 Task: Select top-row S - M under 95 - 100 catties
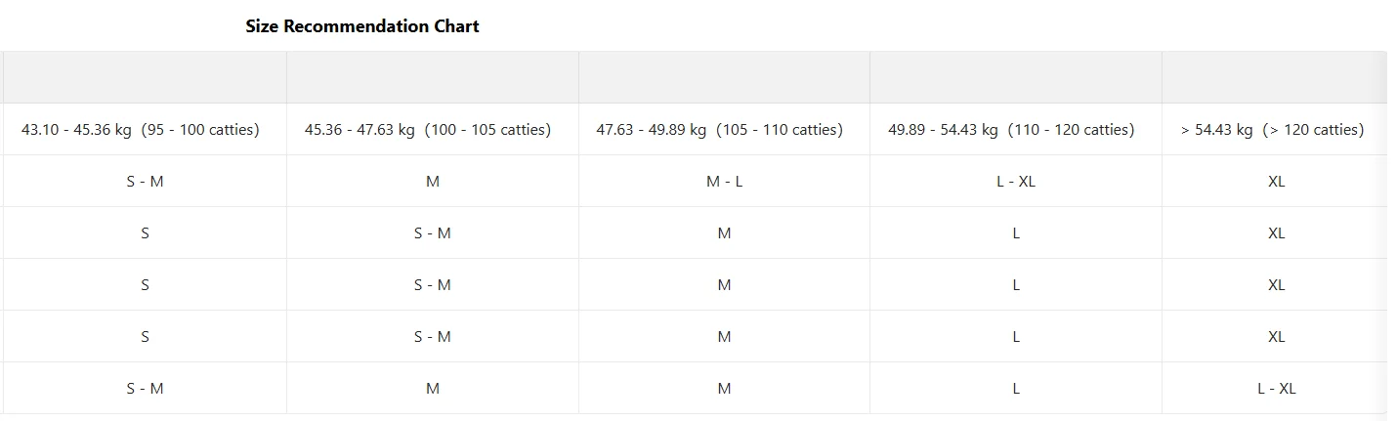click(145, 182)
